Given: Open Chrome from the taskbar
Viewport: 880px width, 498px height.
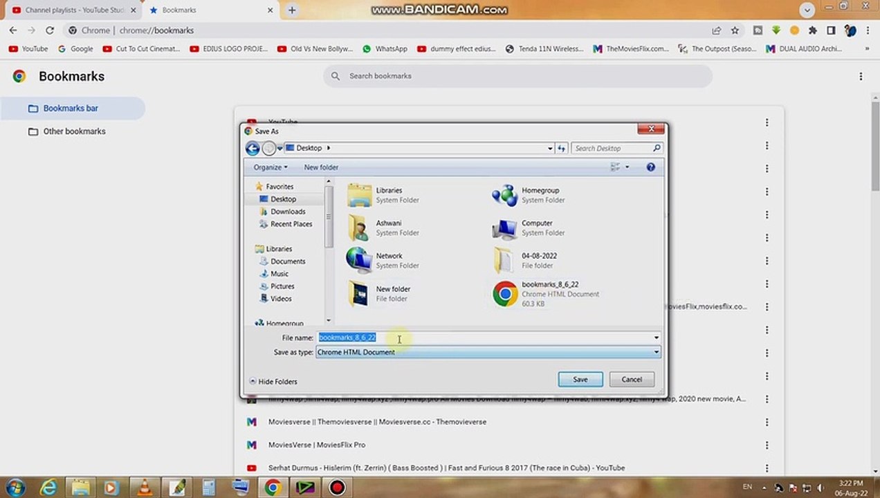Looking at the screenshot, I should click(x=273, y=487).
